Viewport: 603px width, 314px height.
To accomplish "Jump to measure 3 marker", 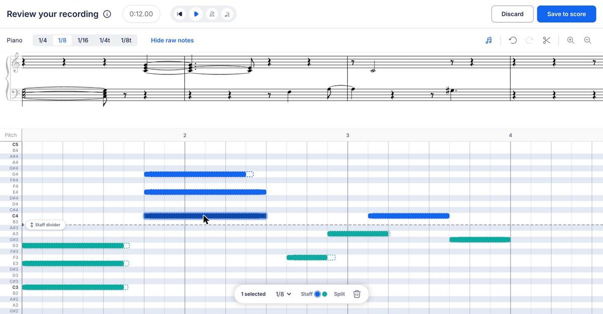I will (x=348, y=135).
